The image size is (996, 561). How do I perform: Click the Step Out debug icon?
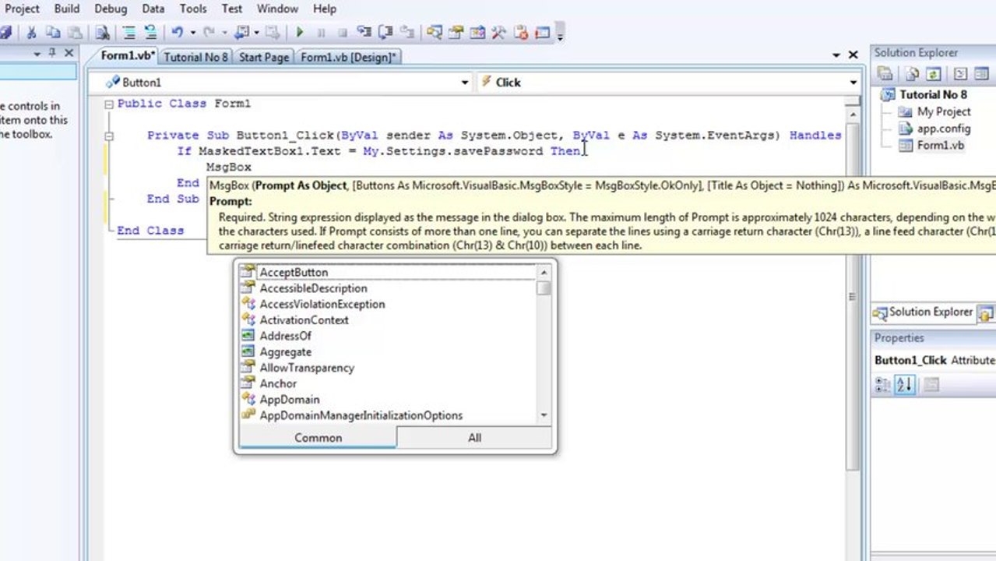[406, 33]
